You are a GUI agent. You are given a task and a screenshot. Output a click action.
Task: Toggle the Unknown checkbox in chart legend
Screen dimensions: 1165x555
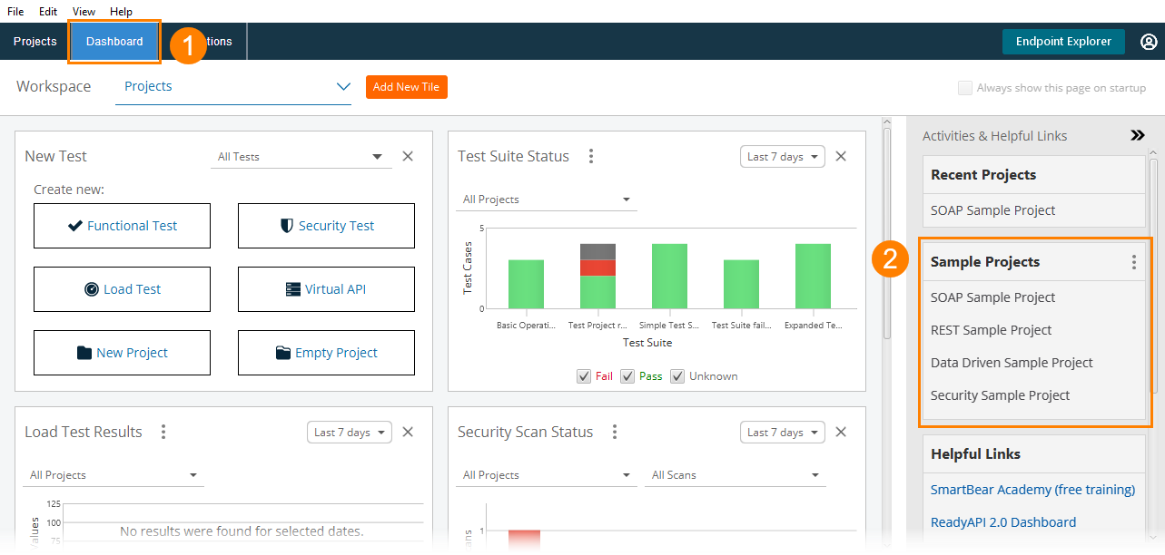677,376
